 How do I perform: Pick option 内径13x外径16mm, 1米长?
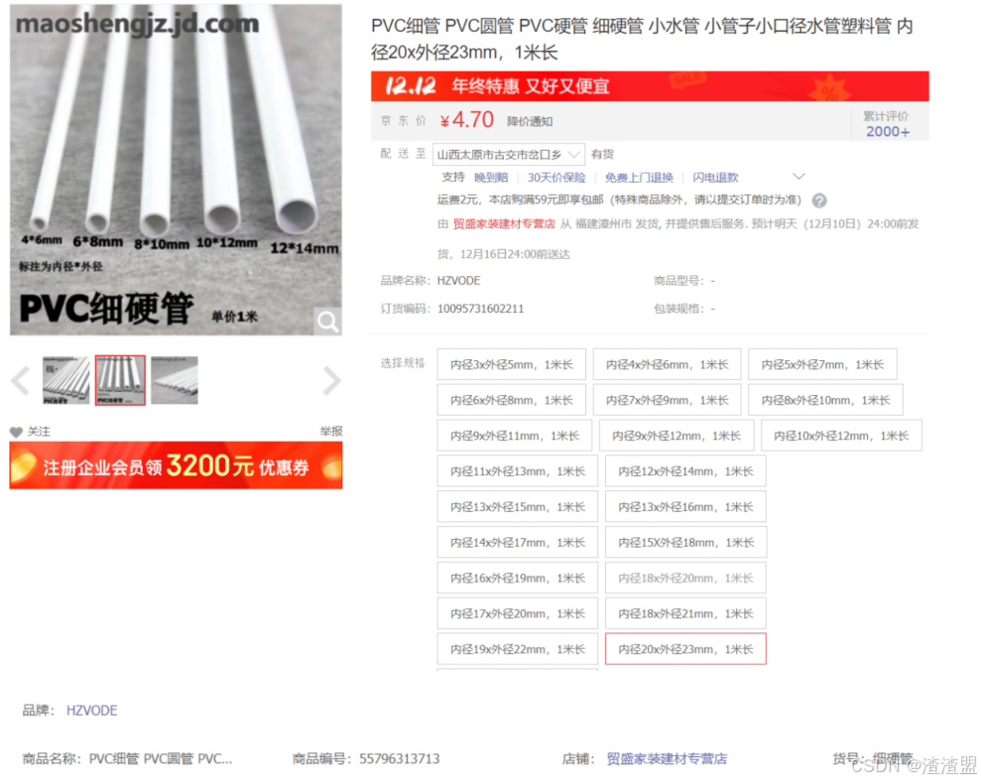tap(685, 507)
